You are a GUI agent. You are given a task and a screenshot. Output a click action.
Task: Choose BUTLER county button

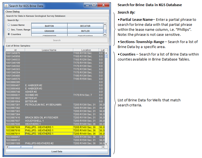click(85, 31)
